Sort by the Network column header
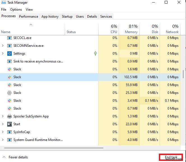This screenshot has width=186, height=162. click(170, 29)
